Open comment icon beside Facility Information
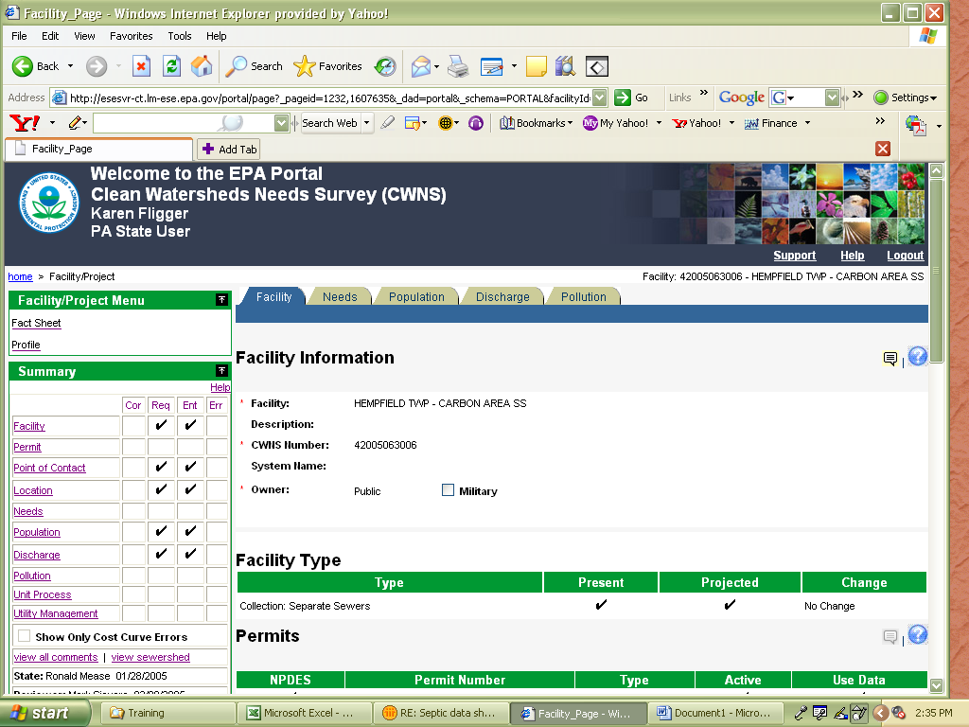Viewport: 969px width, 727px height. pos(890,359)
